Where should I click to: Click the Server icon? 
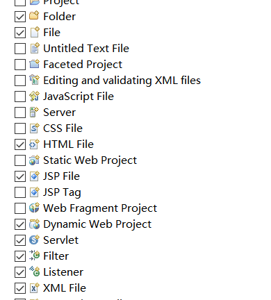[x=34, y=112]
